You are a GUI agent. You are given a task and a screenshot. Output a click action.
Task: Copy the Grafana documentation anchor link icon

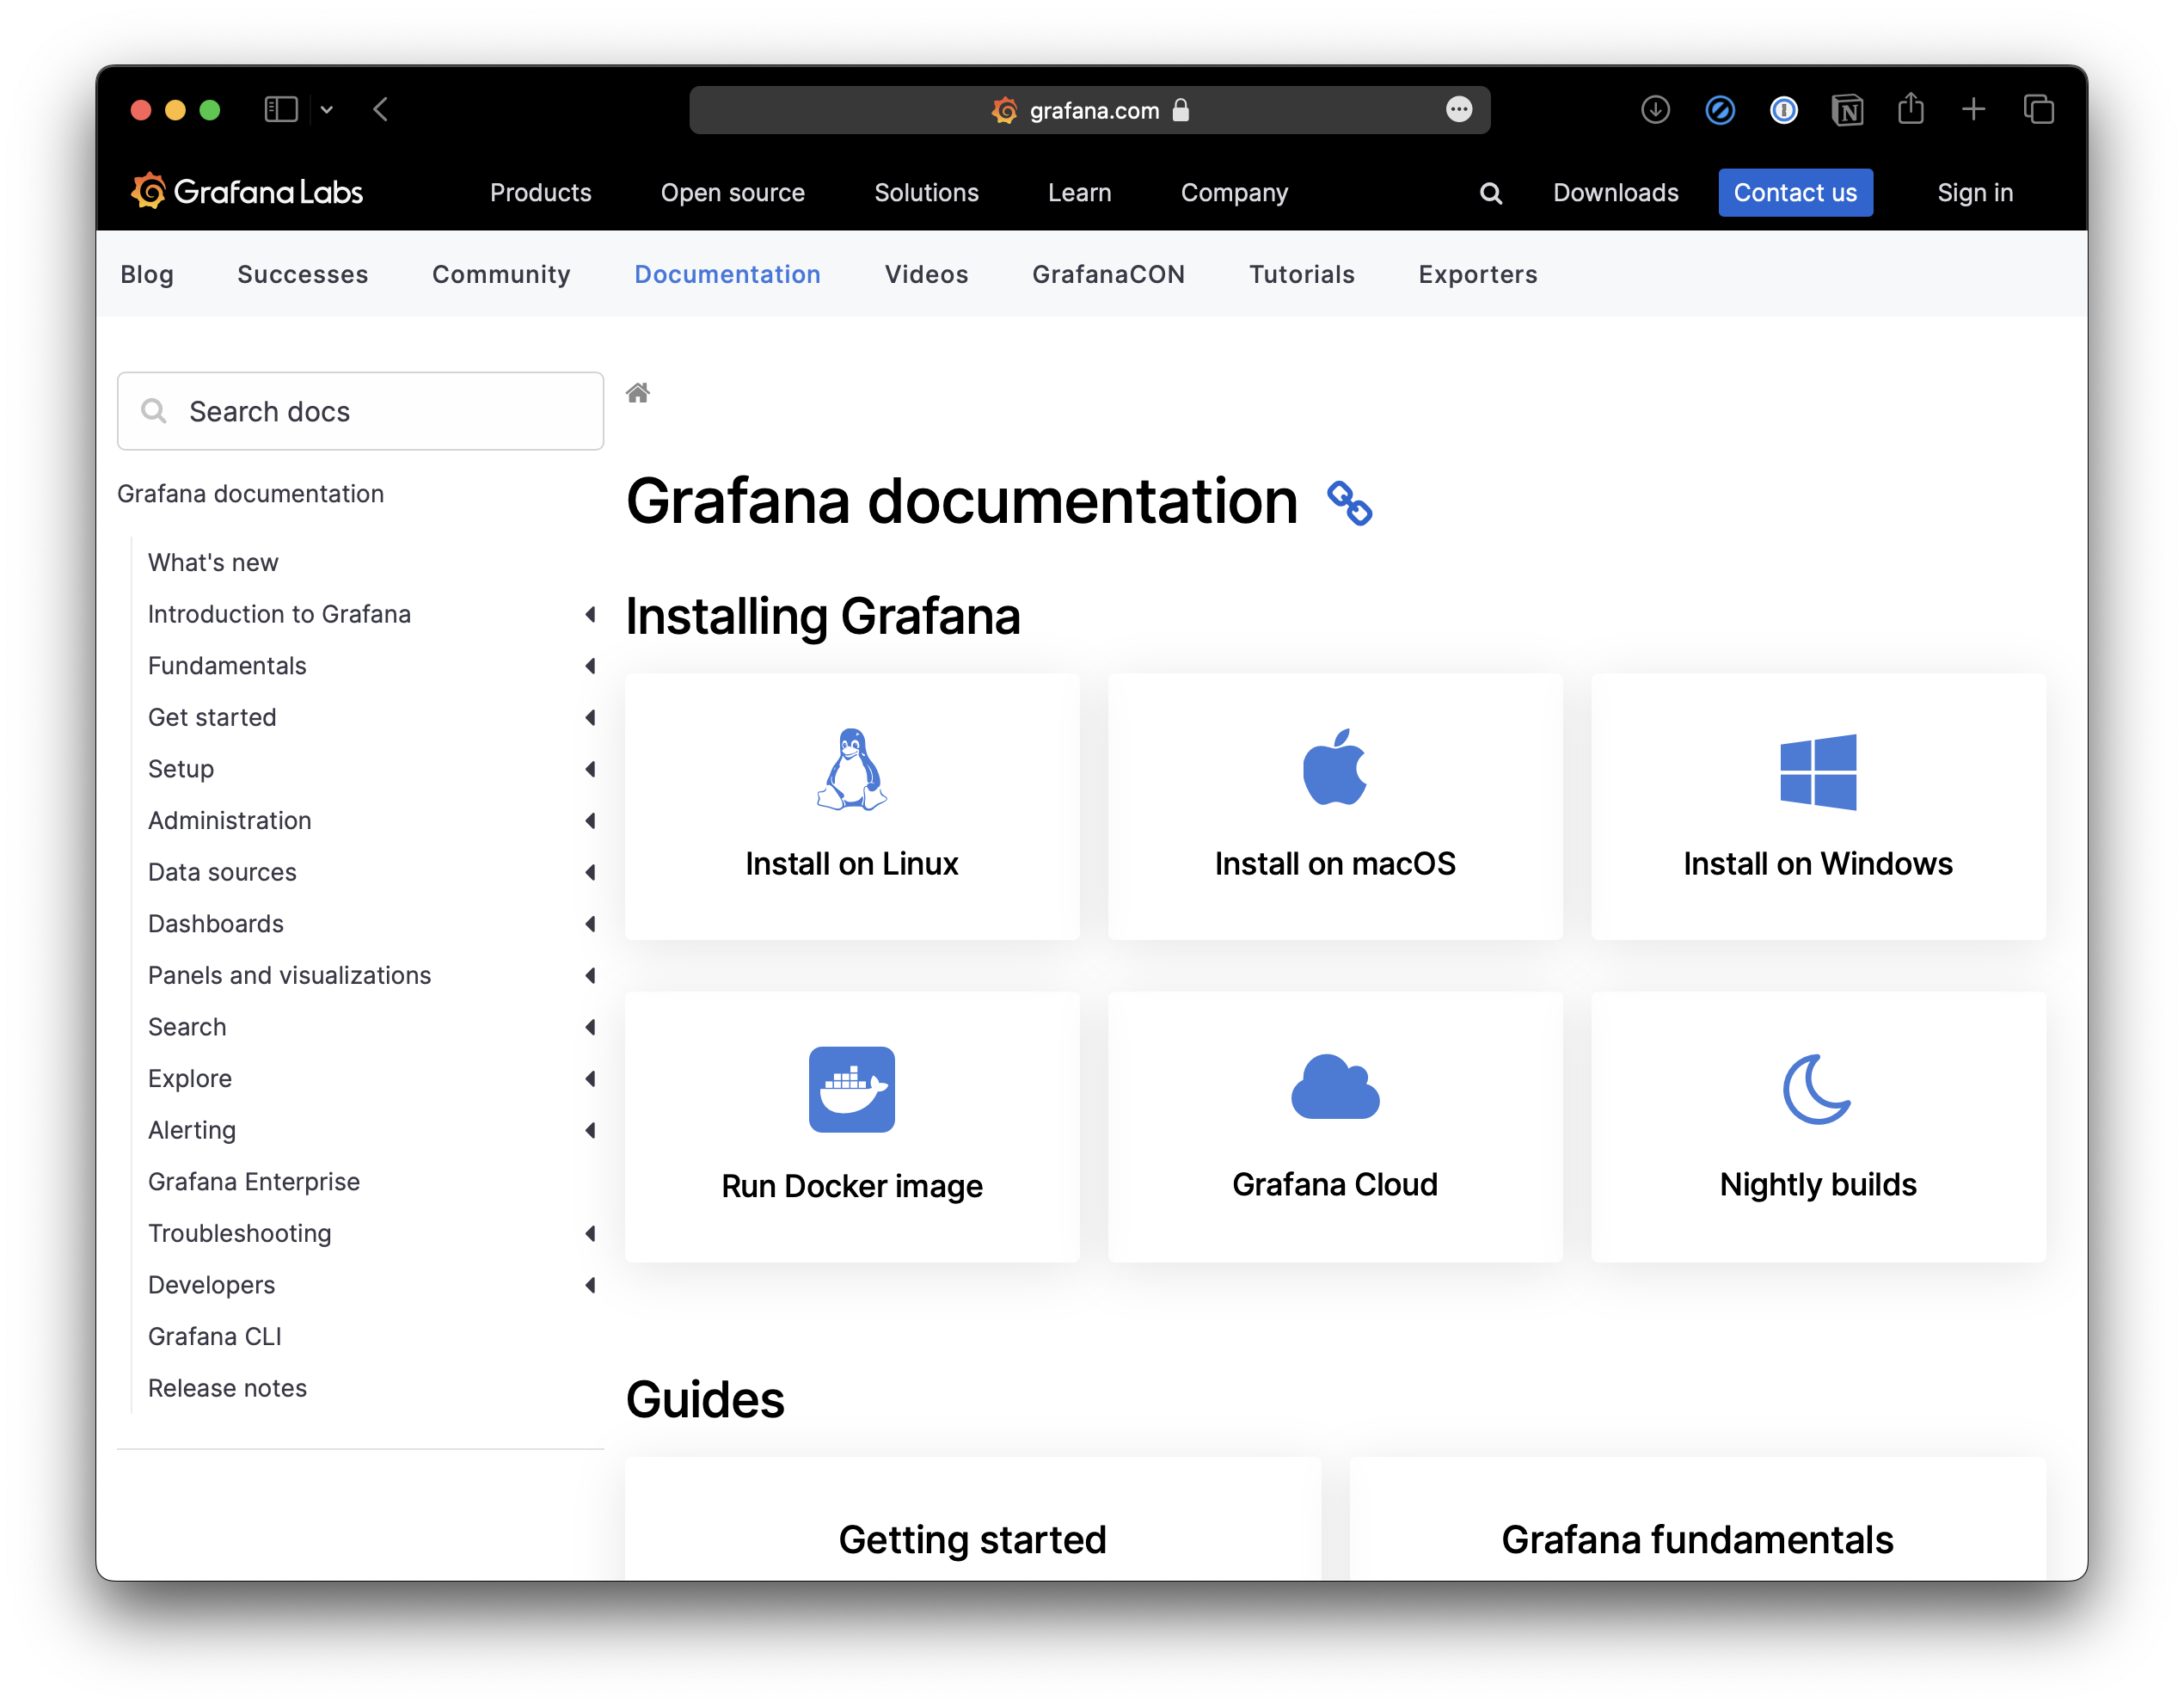[x=1350, y=503]
